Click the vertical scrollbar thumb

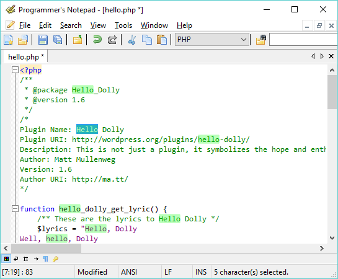(x=332, y=92)
